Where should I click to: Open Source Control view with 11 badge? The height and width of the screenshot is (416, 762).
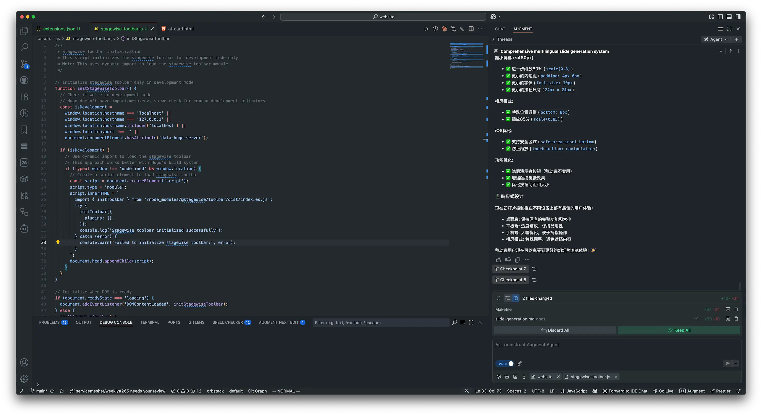[x=24, y=64]
